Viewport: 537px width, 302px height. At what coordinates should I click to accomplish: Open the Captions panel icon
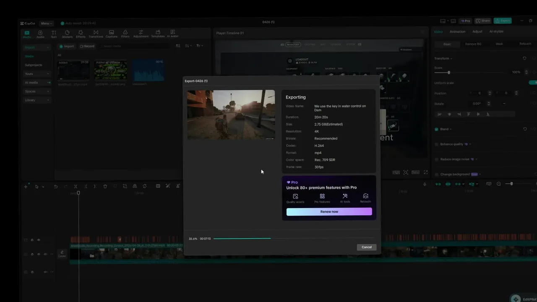tap(111, 34)
